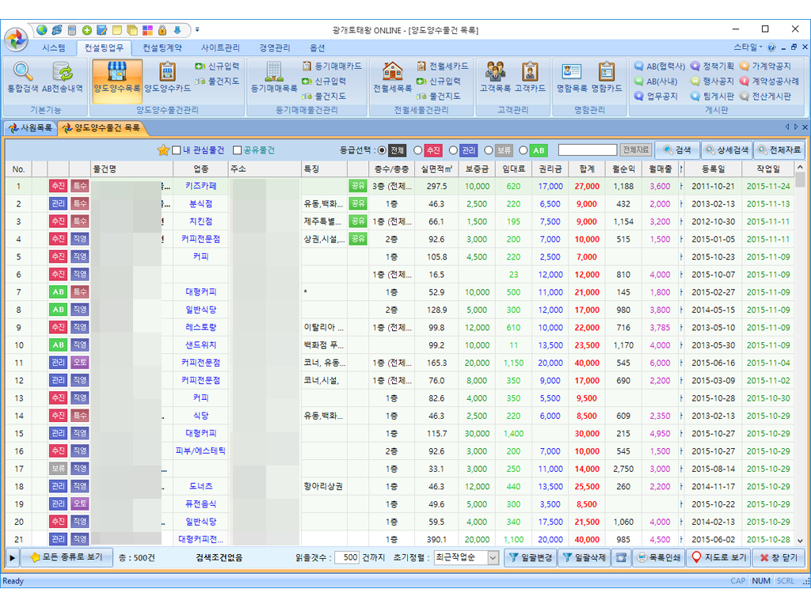This screenshot has height=608, width=811.
Task: Click 신규입력 under 양도양수물건관리
Action: point(217,66)
